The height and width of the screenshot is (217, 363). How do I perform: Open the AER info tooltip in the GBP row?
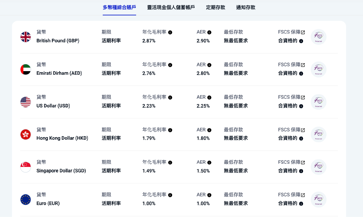(x=209, y=32)
